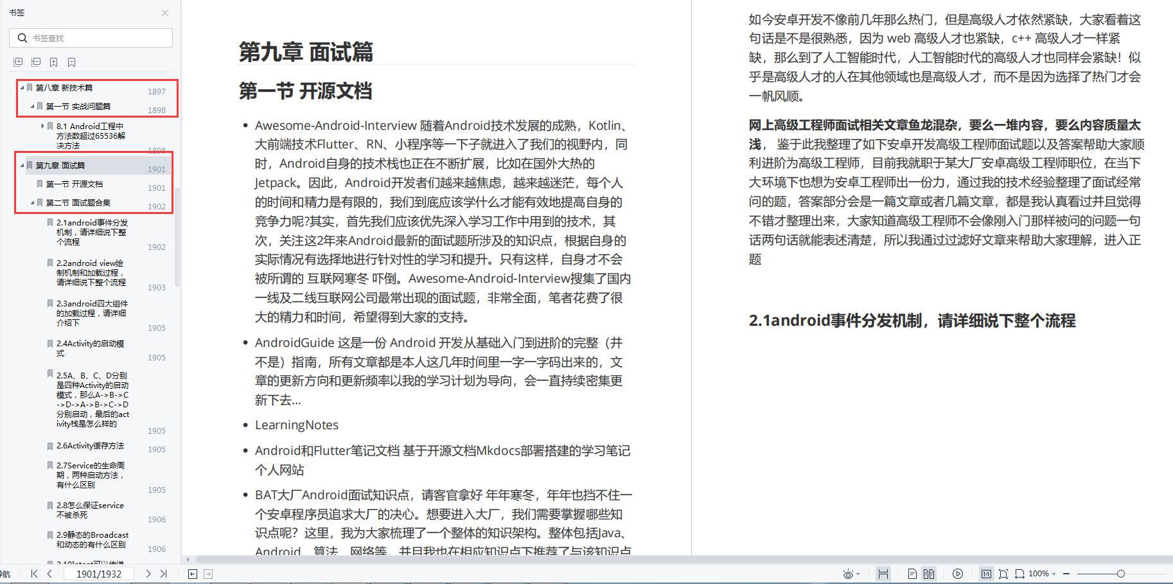
Task: Click the forward to next view icon
Action: (x=208, y=574)
